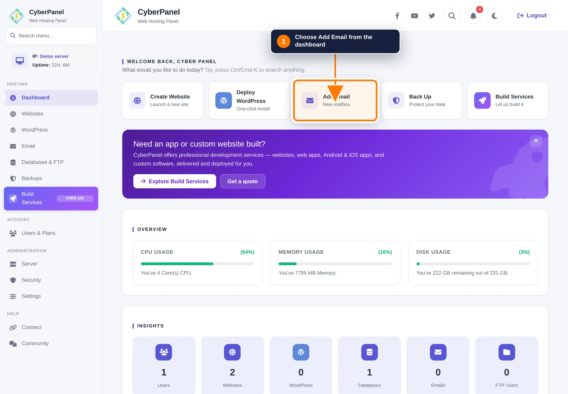Click the HIRE US badge
This screenshot has width=568, height=394.
point(75,198)
